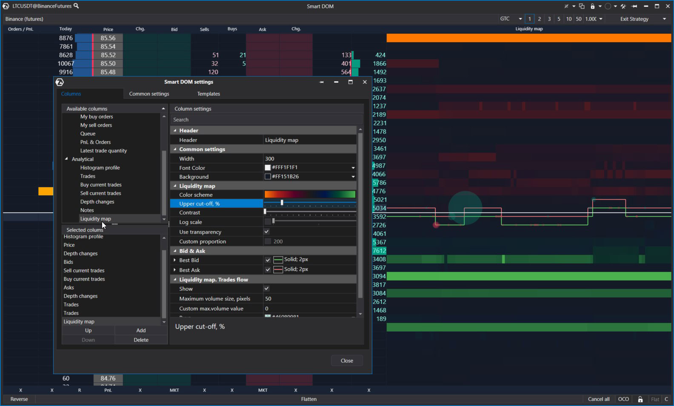Click the Close button in settings dialog
The width and height of the screenshot is (674, 406).
(x=347, y=361)
